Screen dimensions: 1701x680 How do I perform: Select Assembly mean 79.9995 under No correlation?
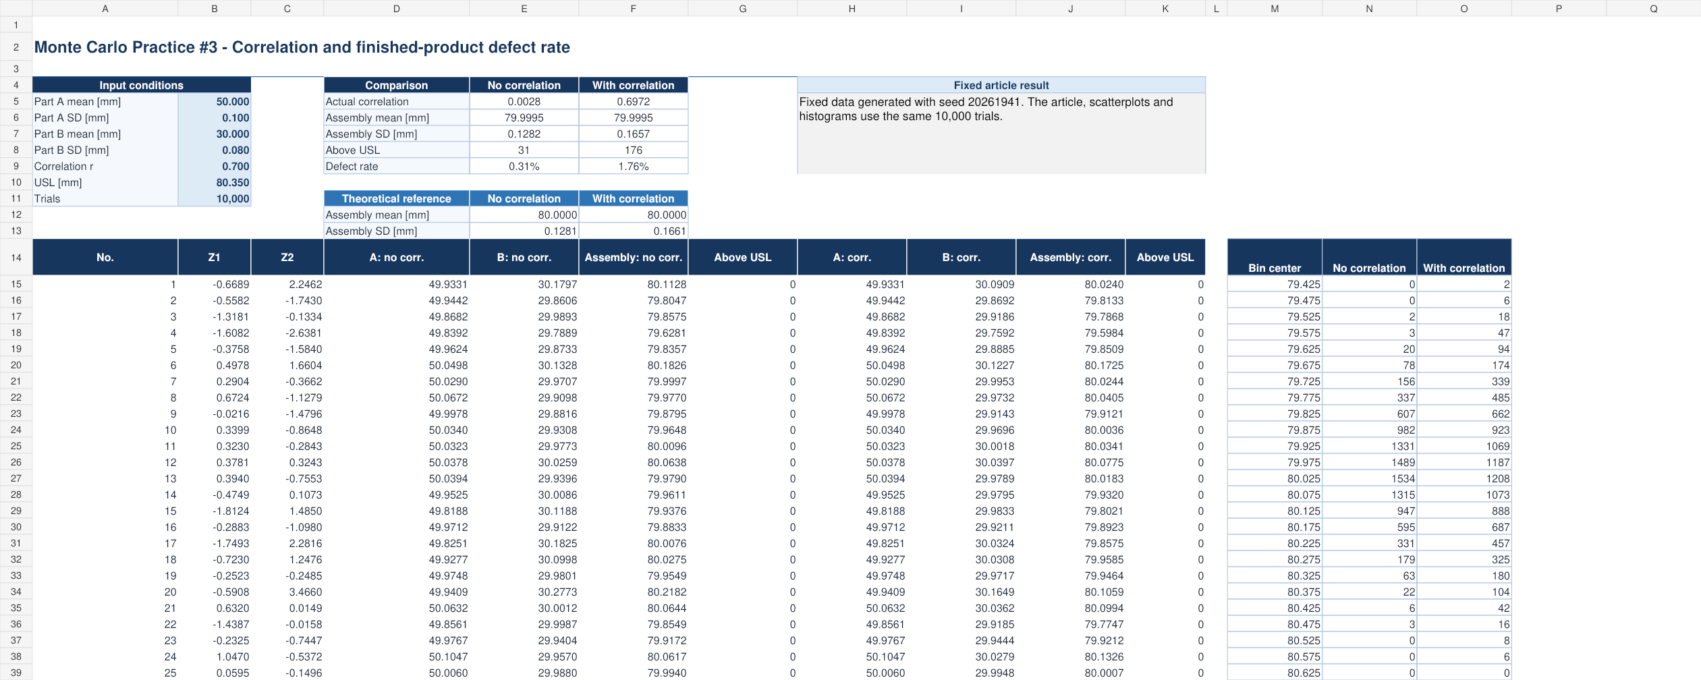pos(524,117)
